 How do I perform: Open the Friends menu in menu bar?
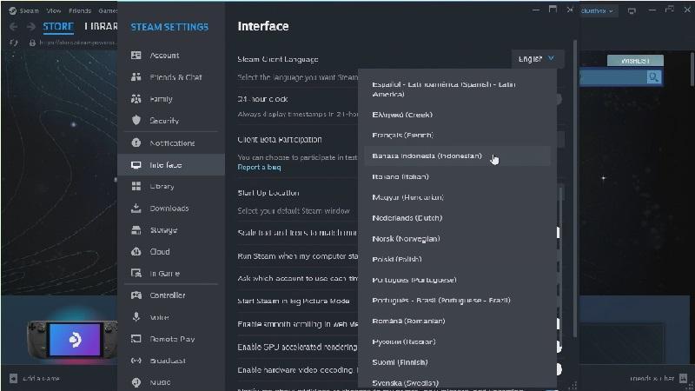(80, 10)
